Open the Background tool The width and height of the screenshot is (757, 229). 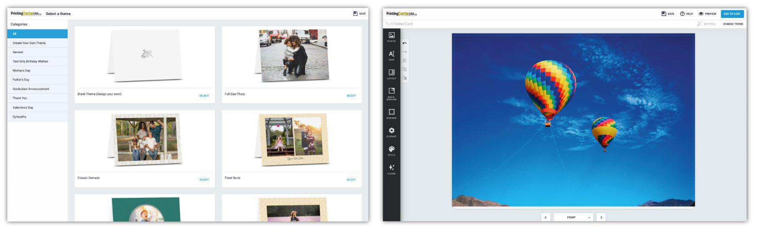[x=391, y=94]
